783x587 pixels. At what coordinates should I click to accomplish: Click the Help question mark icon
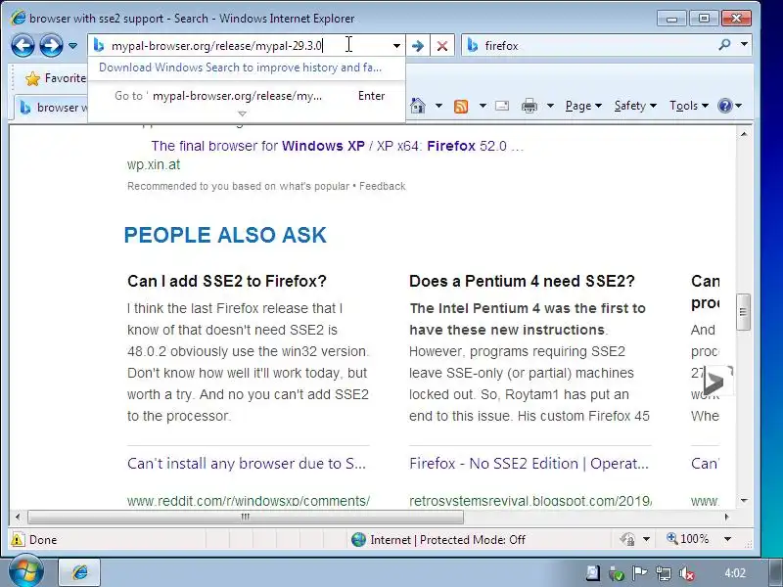(724, 106)
